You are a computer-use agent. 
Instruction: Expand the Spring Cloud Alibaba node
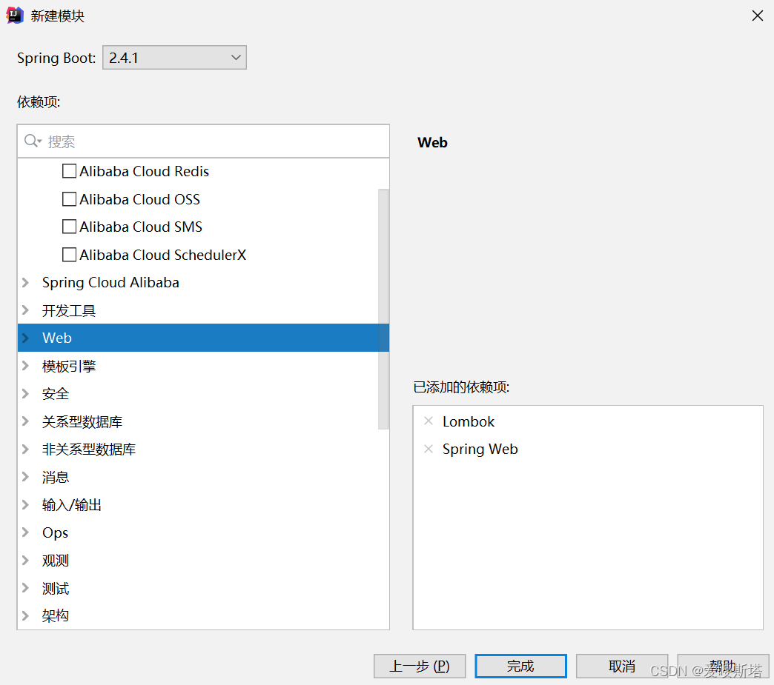pyautogui.click(x=26, y=283)
